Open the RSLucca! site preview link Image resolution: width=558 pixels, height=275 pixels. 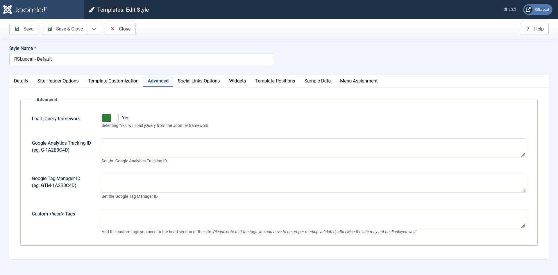point(538,10)
